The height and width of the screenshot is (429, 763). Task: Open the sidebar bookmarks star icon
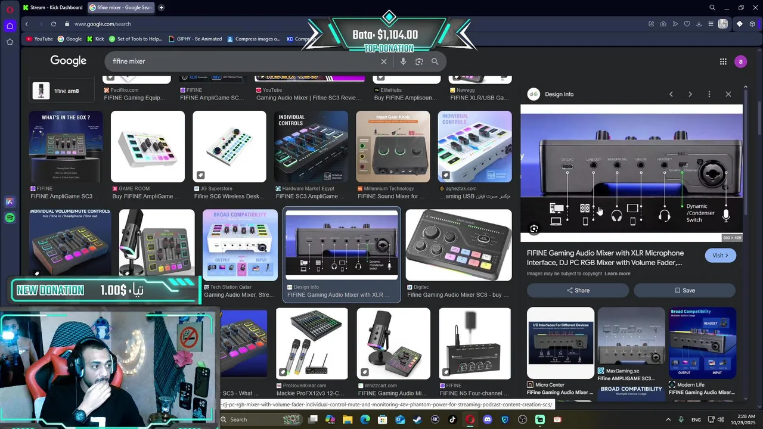point(10,42)
